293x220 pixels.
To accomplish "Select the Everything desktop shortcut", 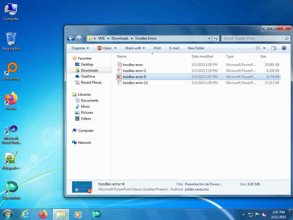I will pyautogui.click(x=11, y=71).
